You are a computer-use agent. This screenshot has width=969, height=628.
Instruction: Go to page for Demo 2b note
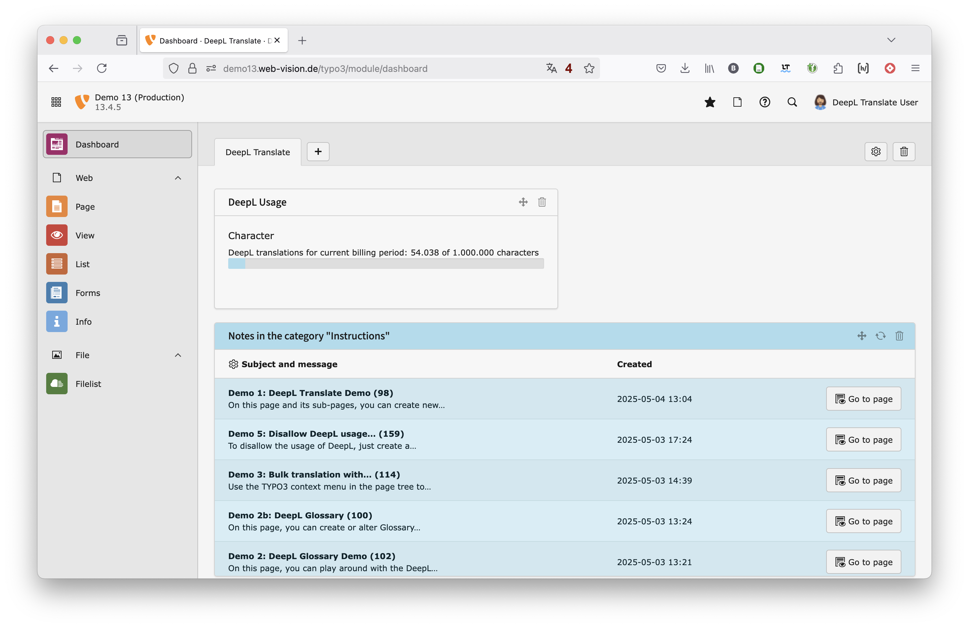[x=864, y=521]
